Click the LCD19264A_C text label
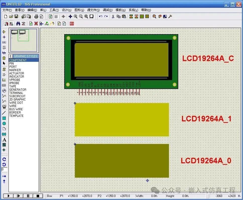 click(208, 59)
